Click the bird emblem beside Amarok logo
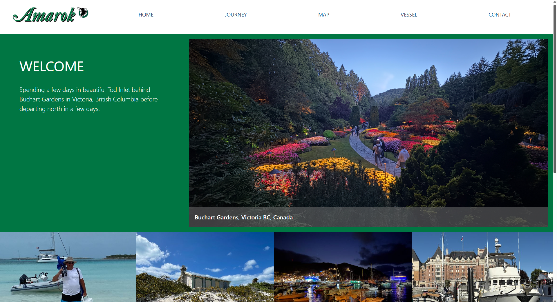The height and width of the screenshot is (302, 557). [83, 13]
